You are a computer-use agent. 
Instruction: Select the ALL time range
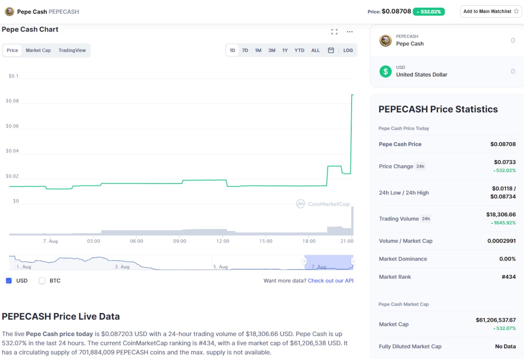click(316, 50)
